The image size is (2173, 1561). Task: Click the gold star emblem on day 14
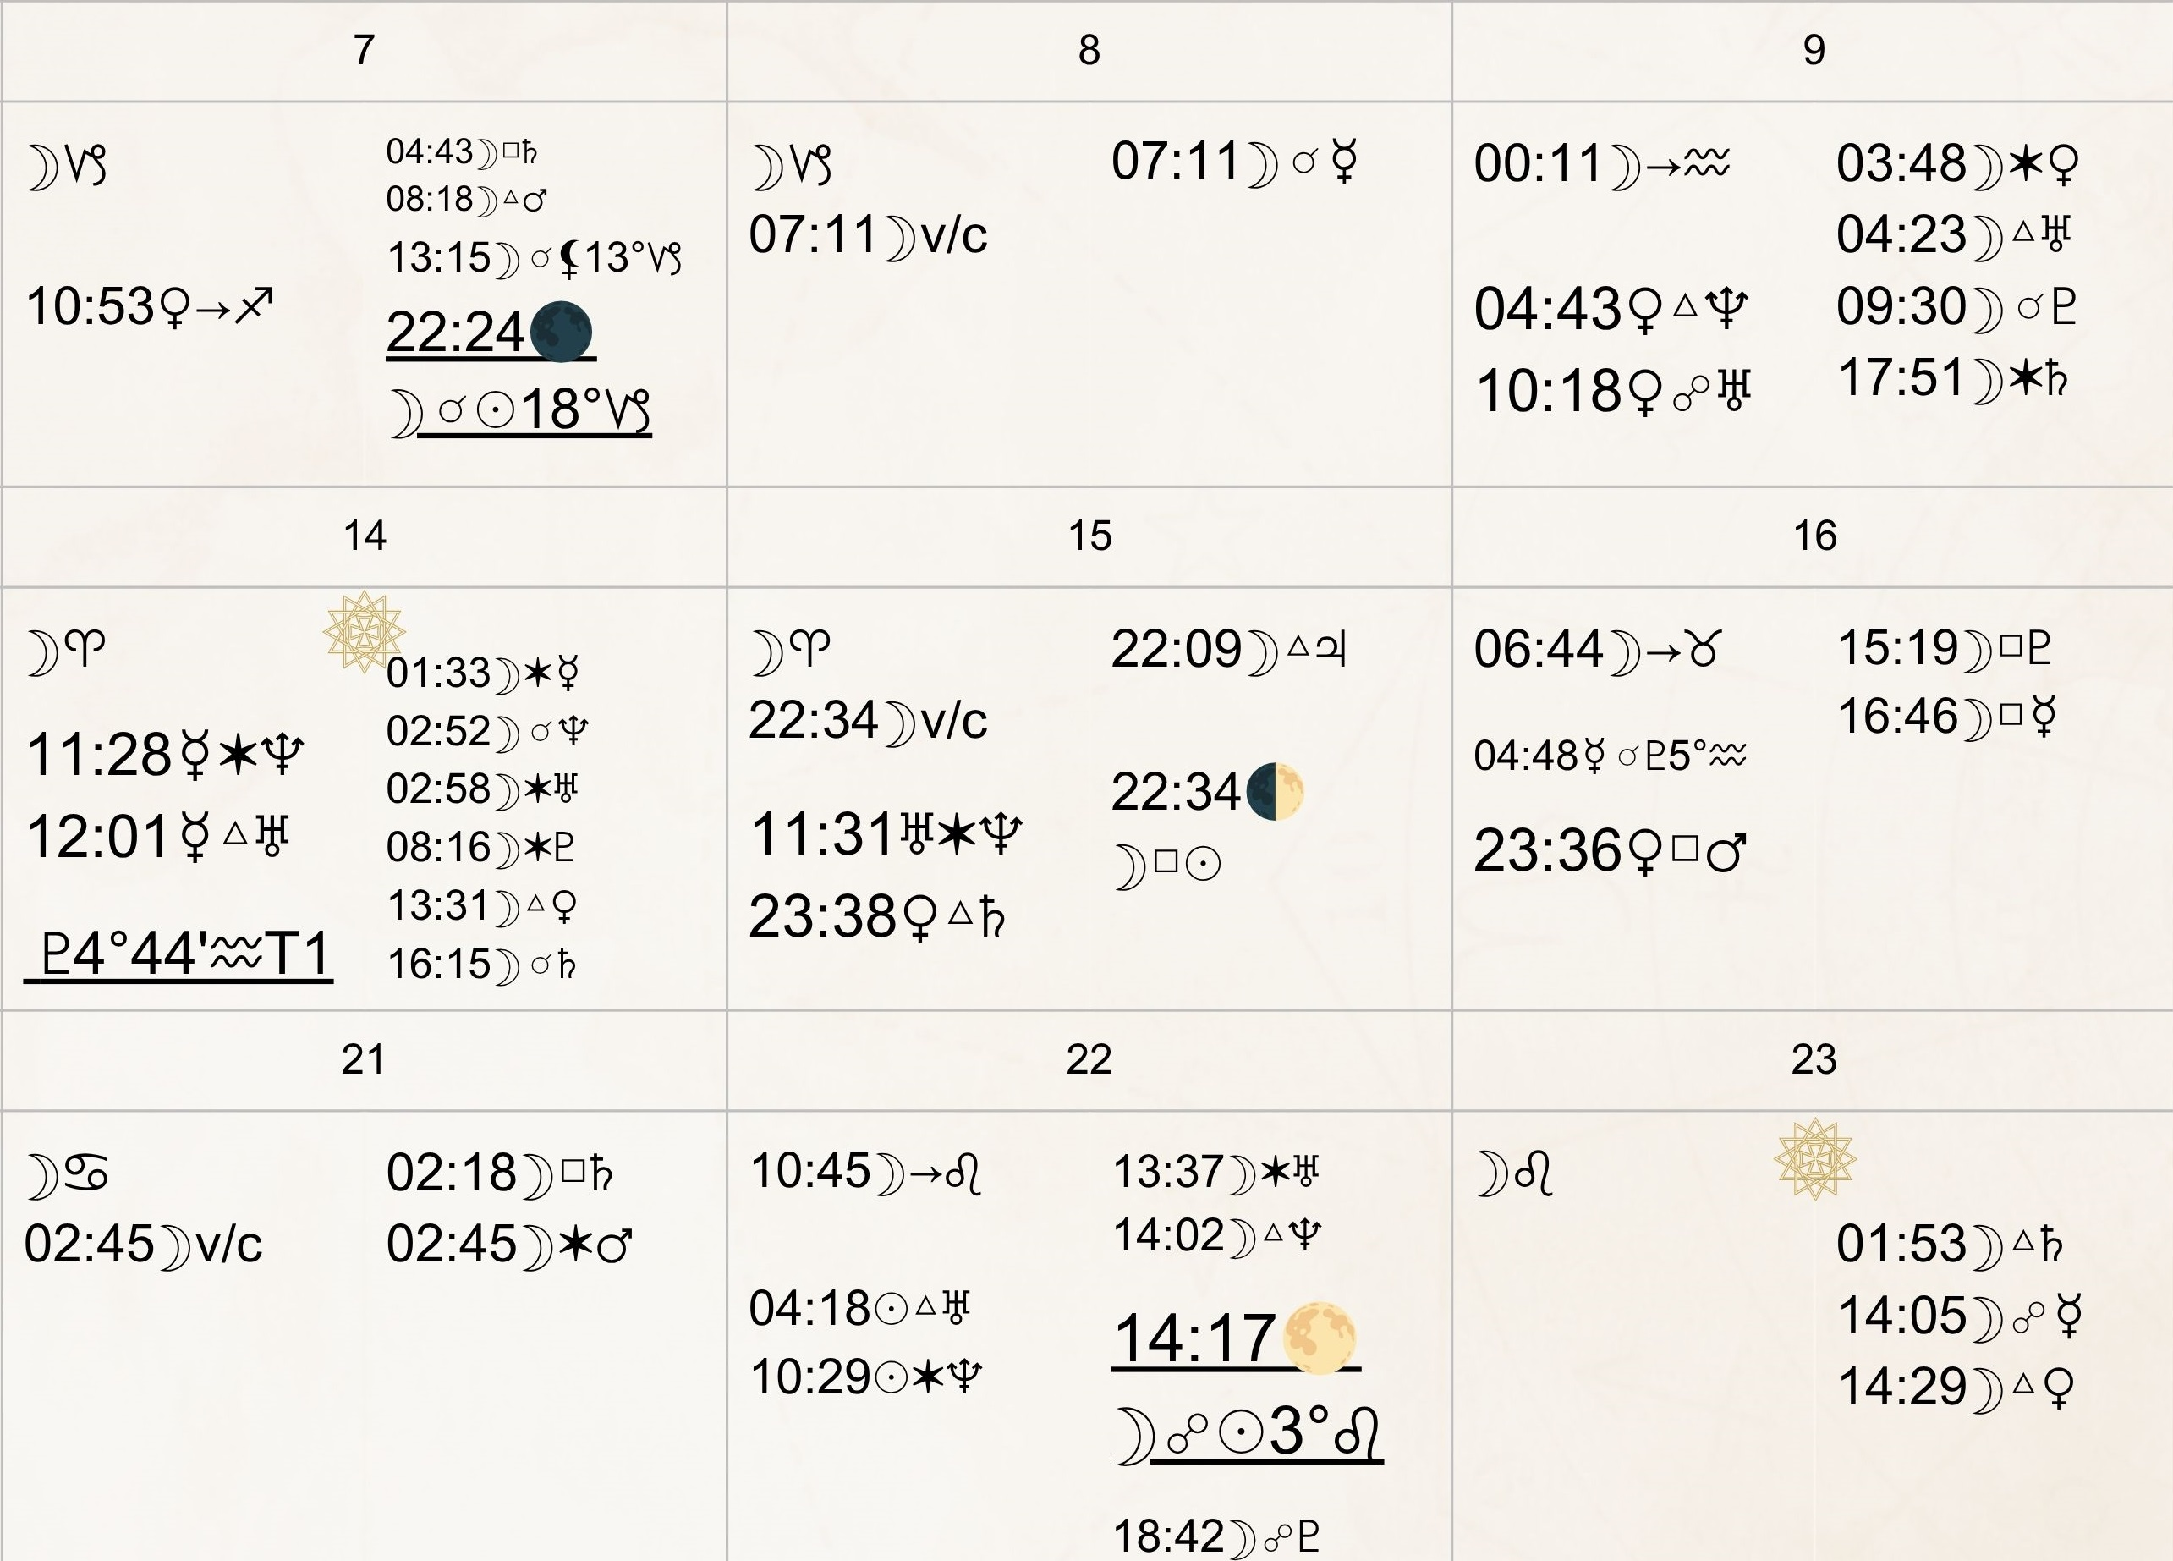pos(364,633)
